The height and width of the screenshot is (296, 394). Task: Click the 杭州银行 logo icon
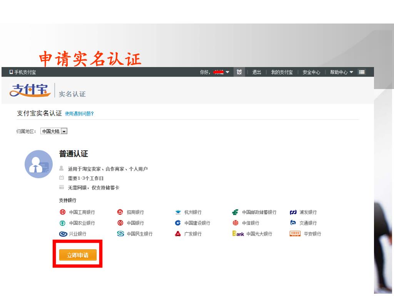point(178,212)
